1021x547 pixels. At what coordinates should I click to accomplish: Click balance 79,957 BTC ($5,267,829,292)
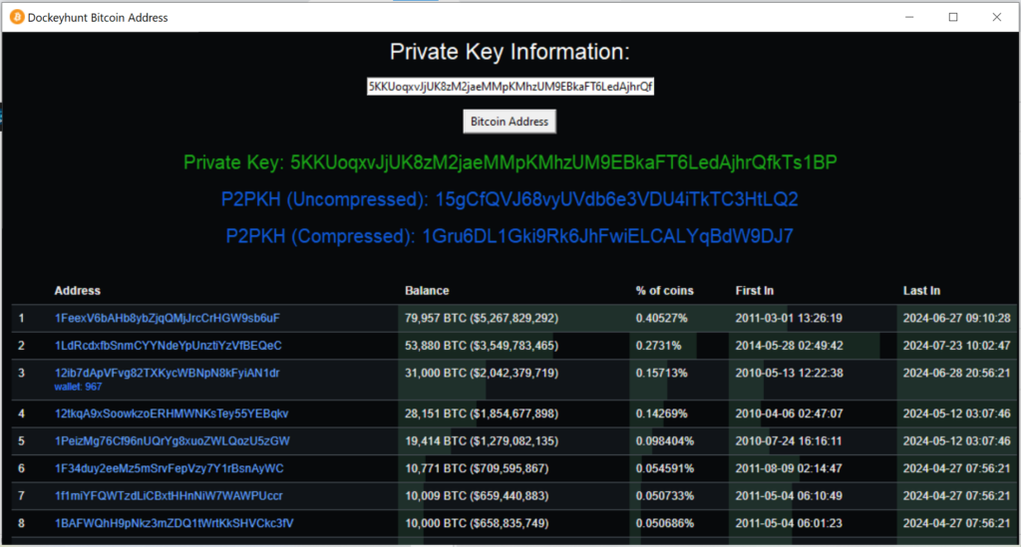482,318
